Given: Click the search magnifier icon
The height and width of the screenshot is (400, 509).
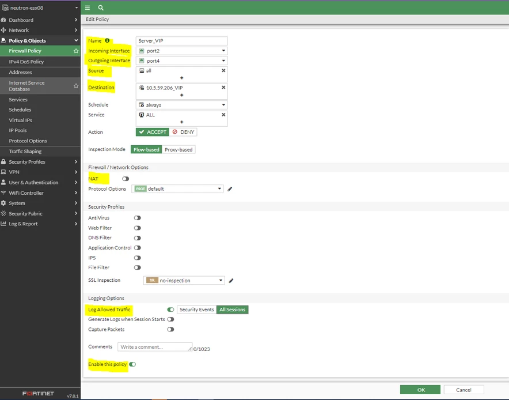Looking at the screenshot, I should point(101,7).
